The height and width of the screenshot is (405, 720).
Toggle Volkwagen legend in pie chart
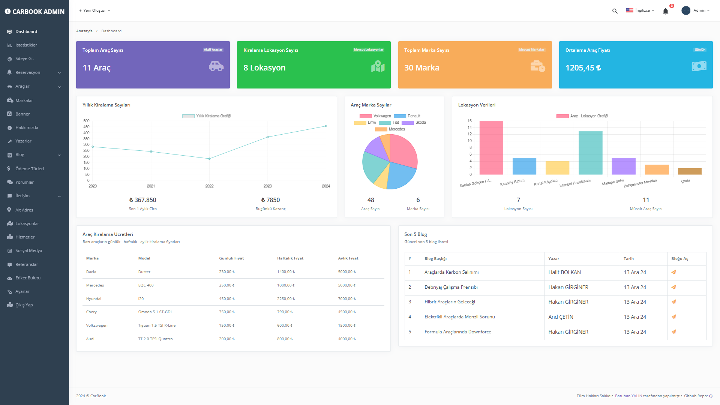(x=375, y=116)
